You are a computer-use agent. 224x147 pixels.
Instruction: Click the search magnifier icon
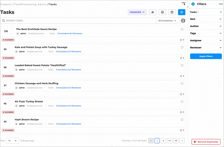click(4, 21)
